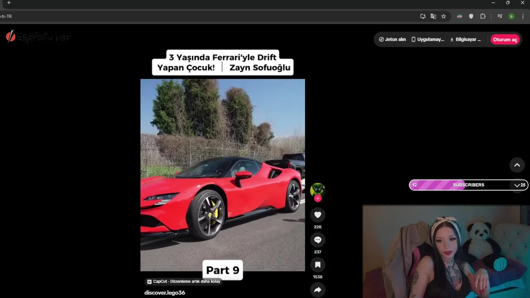Screen dimensions: 530x298
Task: Click the 'Uygulamay...' get app button
Action: click(x=428, y=39)
